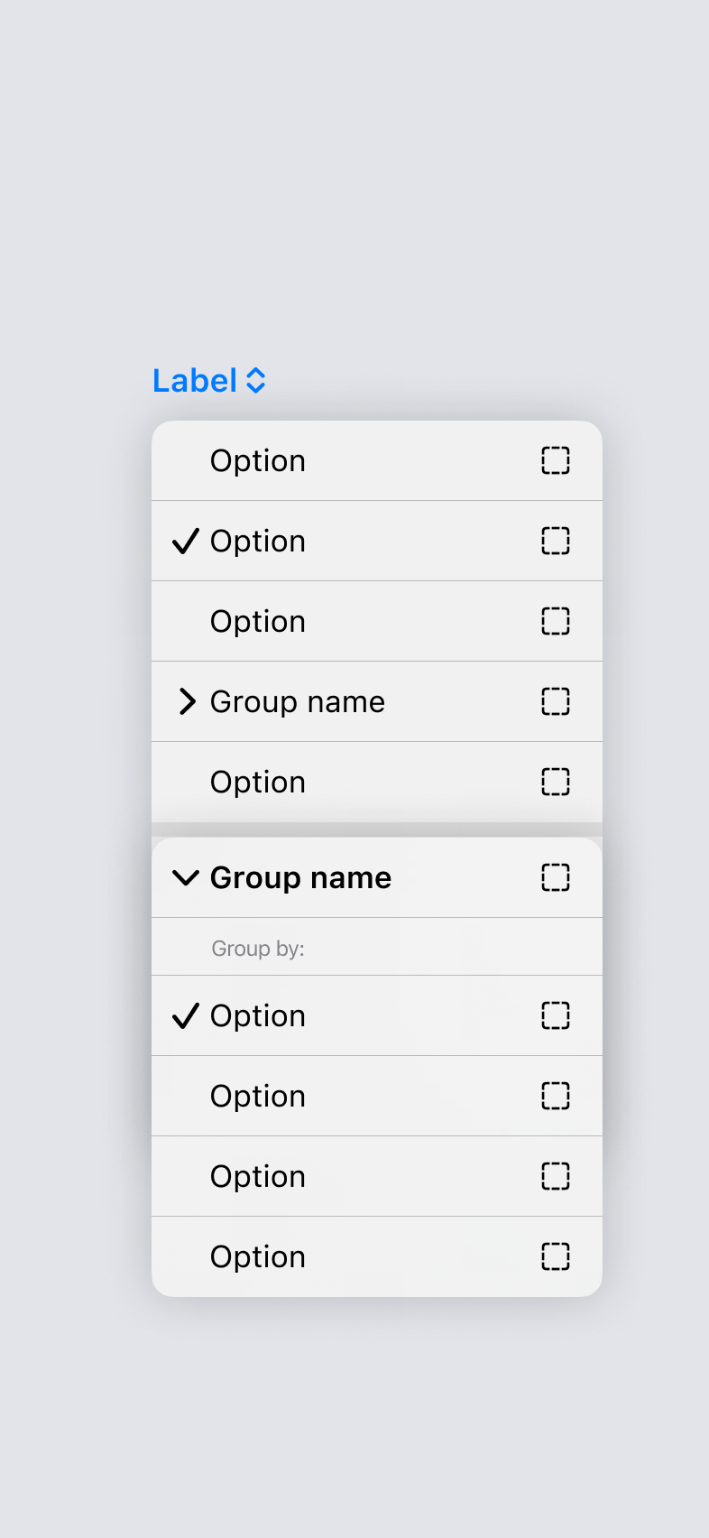Image resolution: width=709 pixels, height=1538 pixels.
Task: Click the icon next to collapsed Group name
Action: [555, 701]
